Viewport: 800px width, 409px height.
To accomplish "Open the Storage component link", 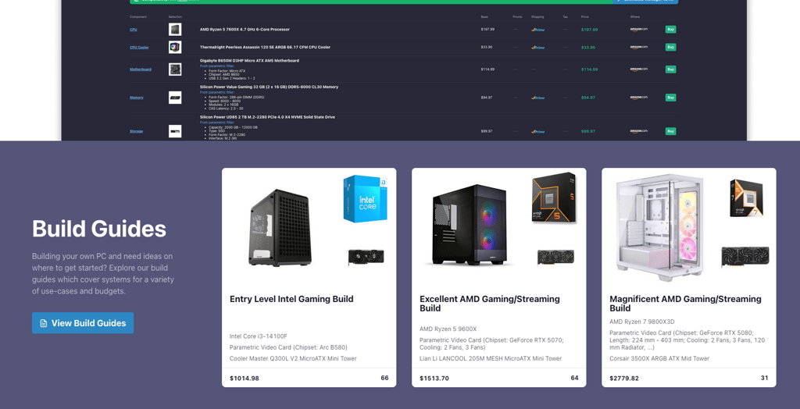I will [136, 131].
